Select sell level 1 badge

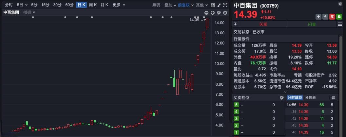click(x=236, y=132)
